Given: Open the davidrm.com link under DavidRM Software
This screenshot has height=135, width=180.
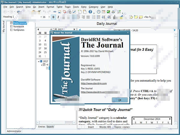Looking at the screenshot, I should 94,83.
